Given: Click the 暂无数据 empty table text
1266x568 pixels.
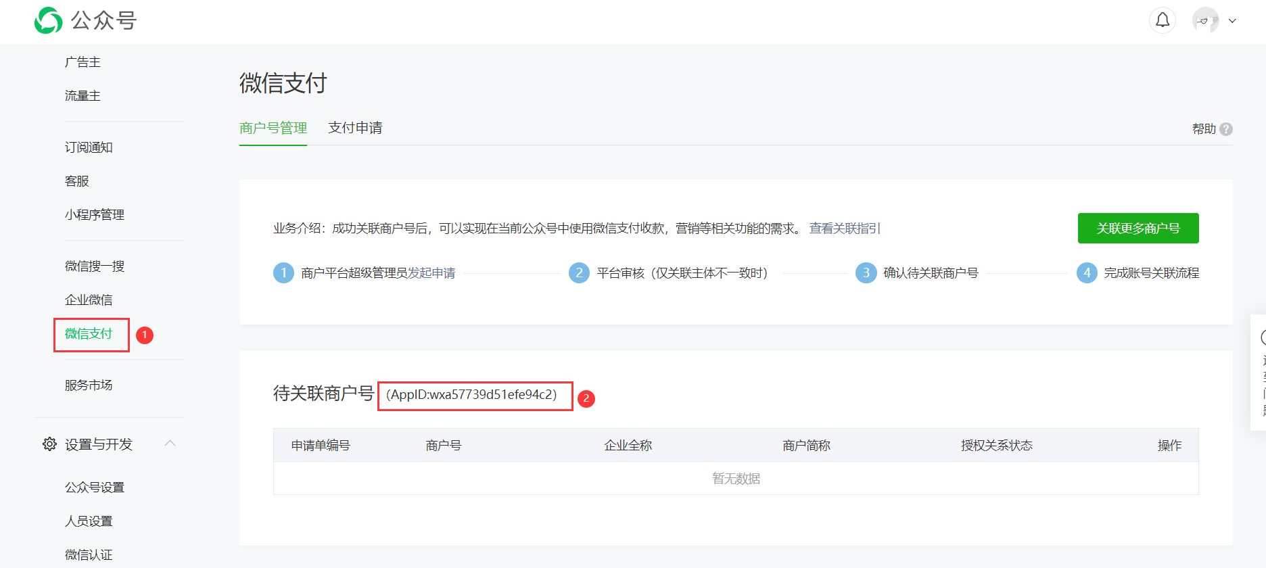Looking at the screenshot, I should (x=736, y=479).
